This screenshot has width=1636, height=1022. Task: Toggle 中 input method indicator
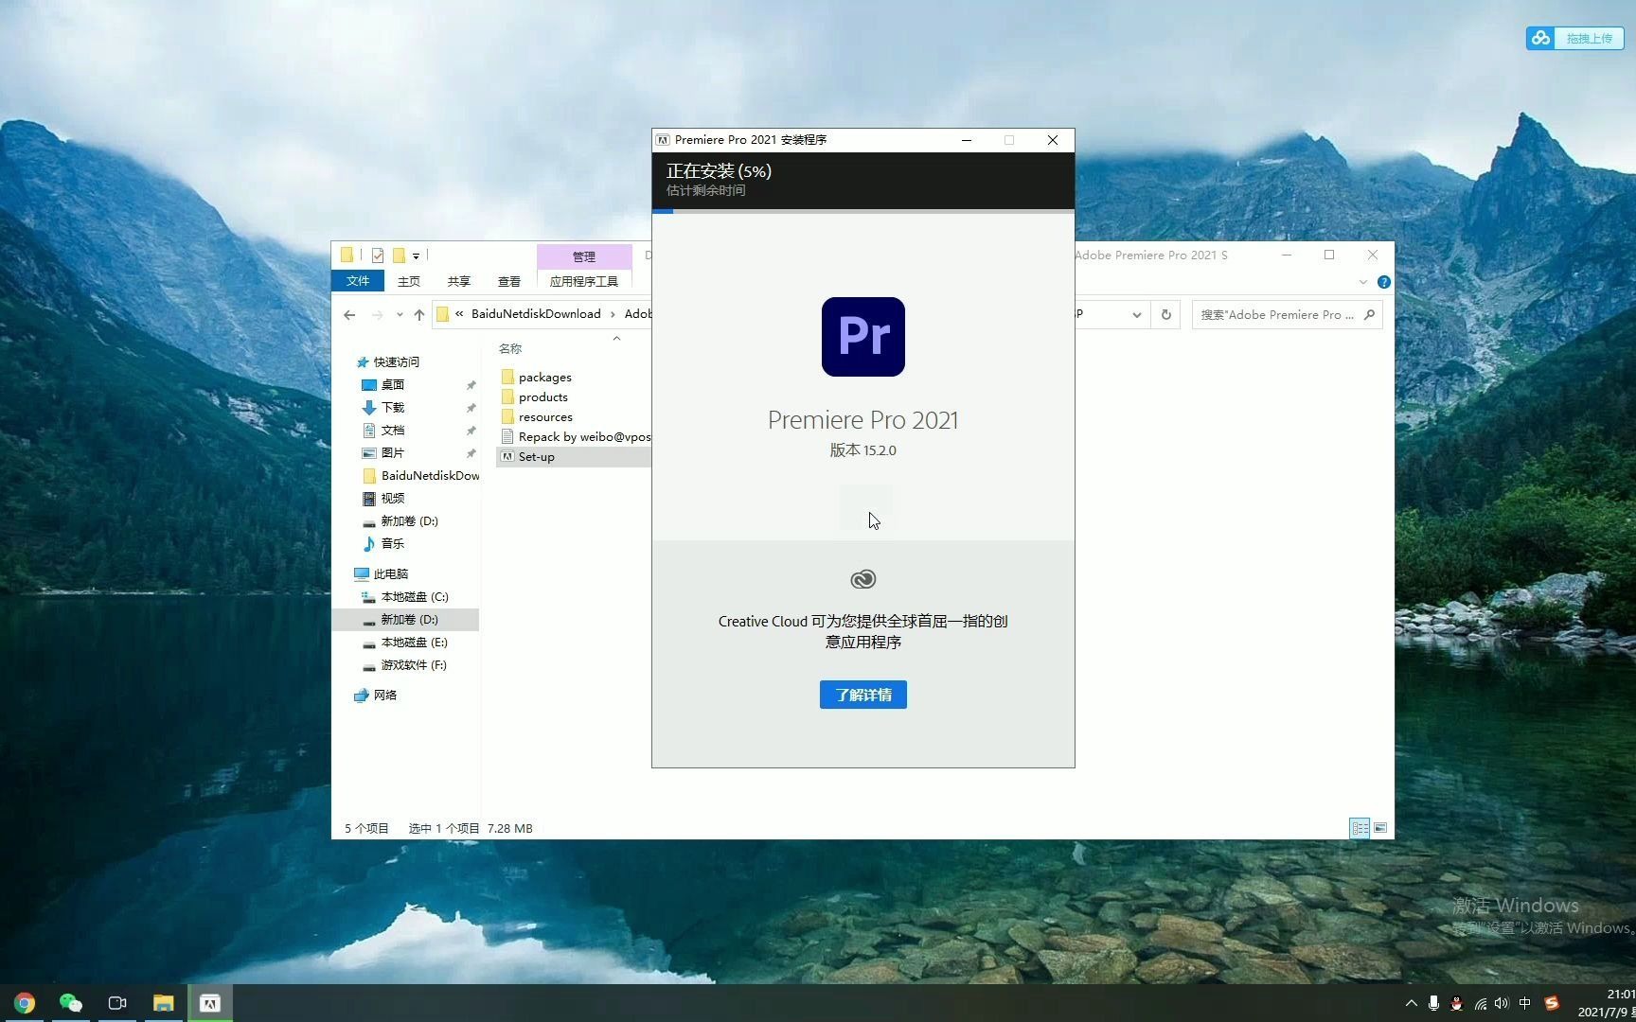coord(1524,1003)
